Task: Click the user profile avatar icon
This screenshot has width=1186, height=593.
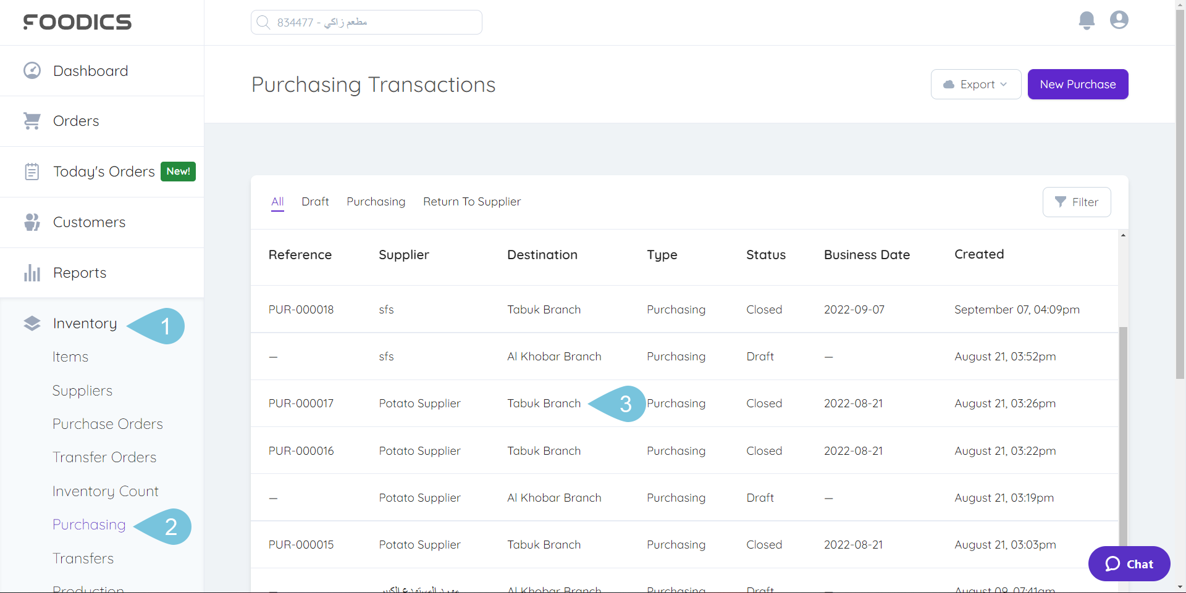Action: point(1119,20)
